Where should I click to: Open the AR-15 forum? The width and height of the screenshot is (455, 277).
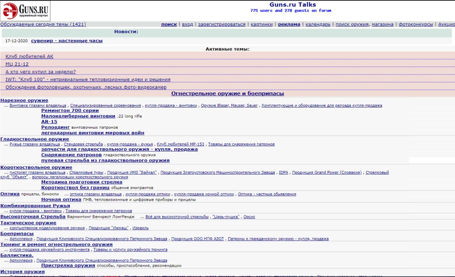pos(49,122)
